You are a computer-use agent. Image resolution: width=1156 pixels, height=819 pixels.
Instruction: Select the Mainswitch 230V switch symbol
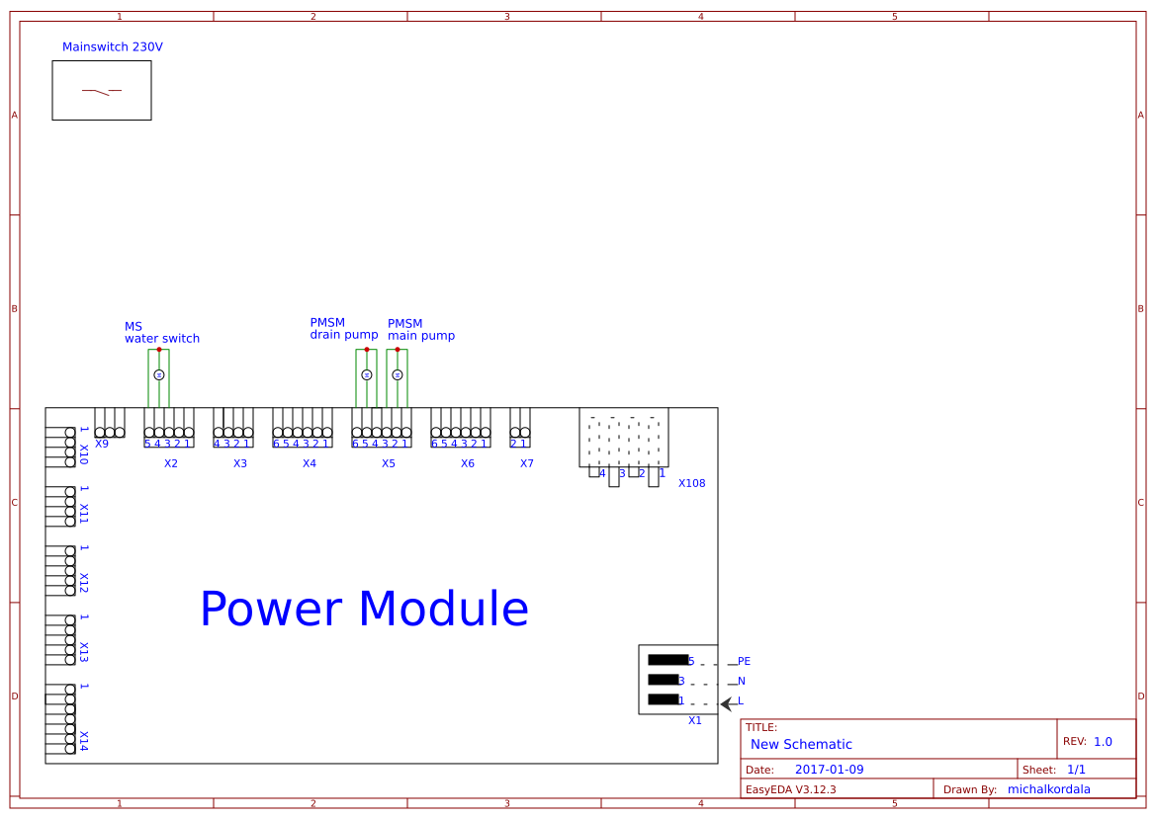tap(101, 90)
